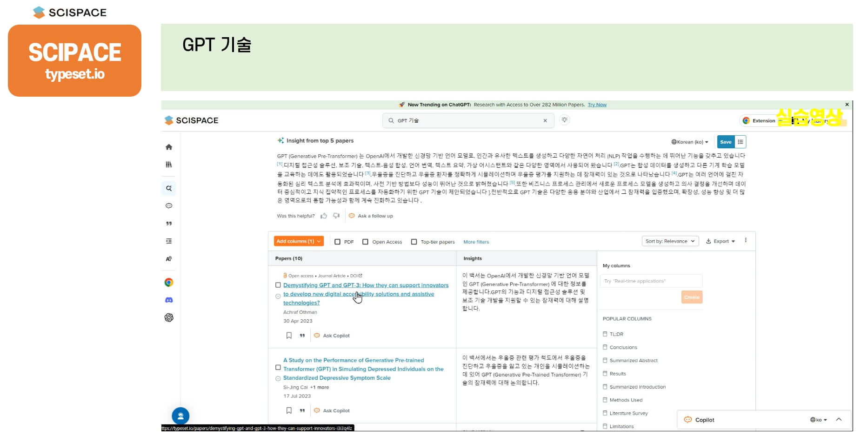Open the three-dot more options menu
Viewport: 861px width, 436px height.
(746, 240)
